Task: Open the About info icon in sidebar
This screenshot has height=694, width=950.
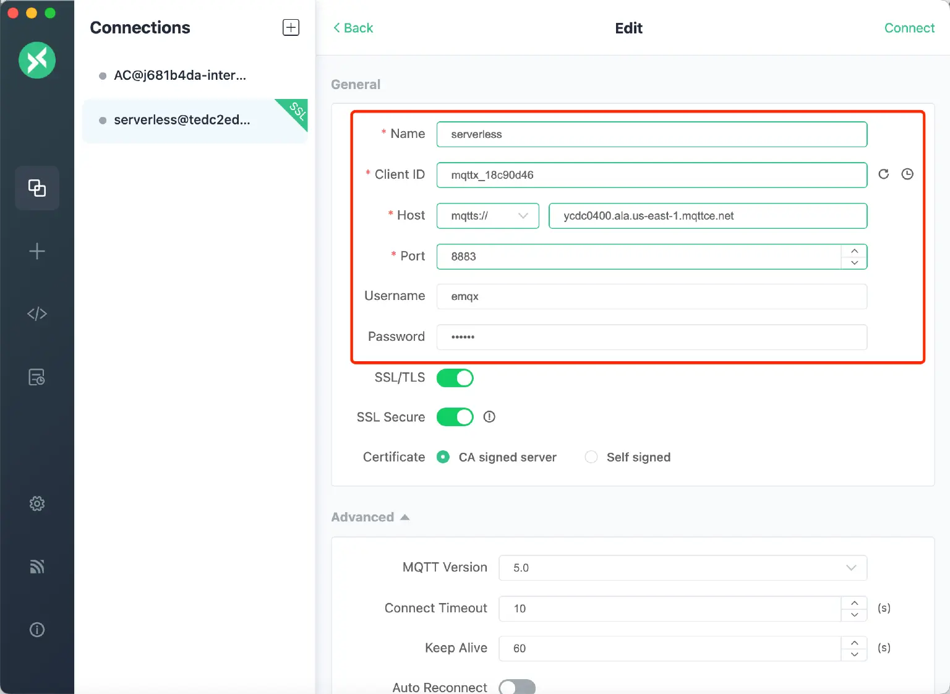Action: tap(37, 630)
